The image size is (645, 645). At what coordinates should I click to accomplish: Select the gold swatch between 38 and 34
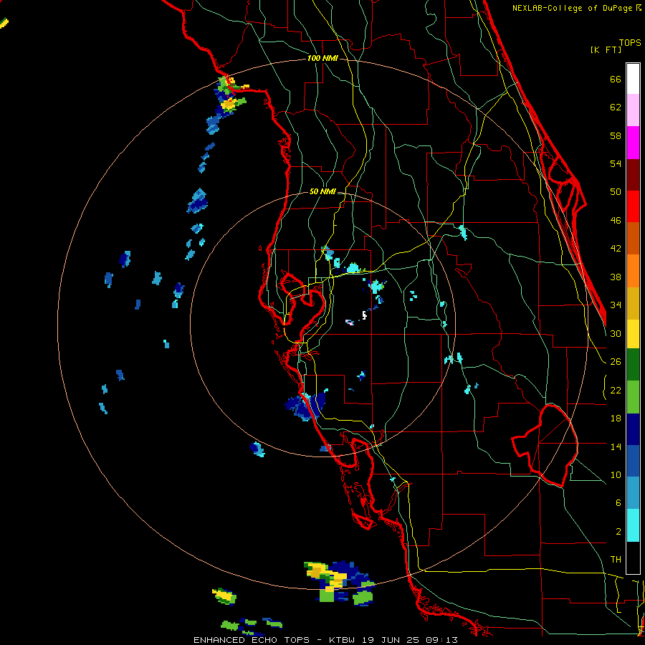(633, 302)
